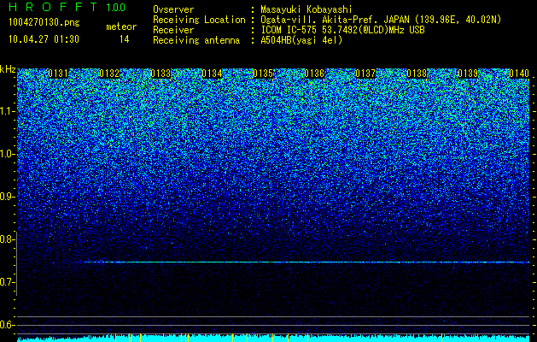Click the 0135 time marker
The width and height of the screenshot is (537, 342).
[263, 74]
